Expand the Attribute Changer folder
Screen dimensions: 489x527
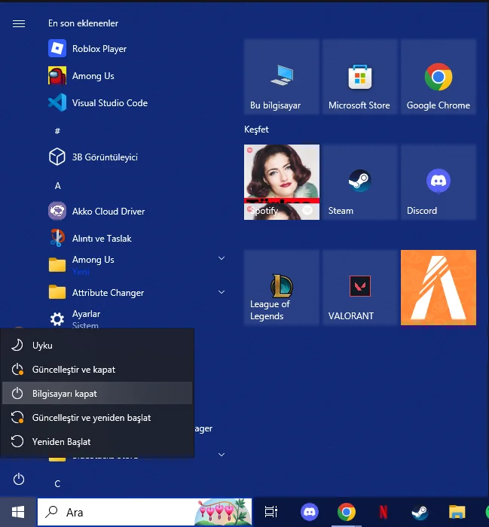[x=222, y=292]
